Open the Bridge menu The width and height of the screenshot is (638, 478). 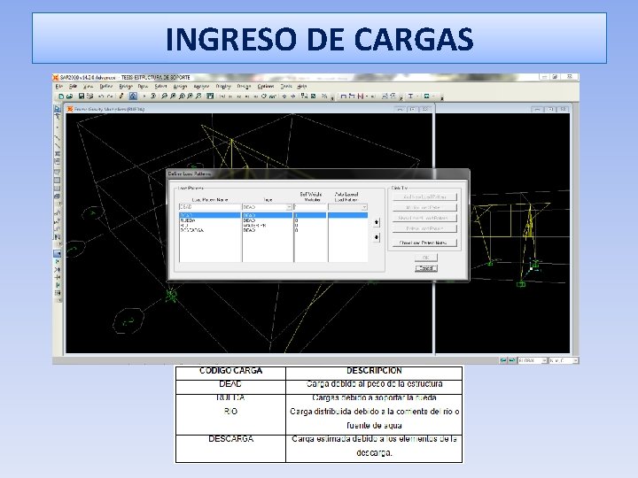tap(126, 86)
